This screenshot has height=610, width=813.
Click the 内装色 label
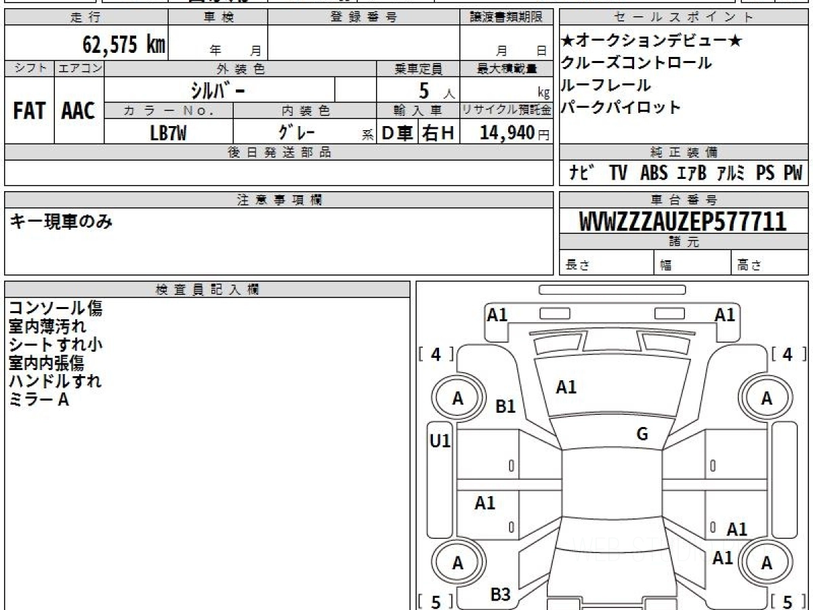[x=305, y=110]
